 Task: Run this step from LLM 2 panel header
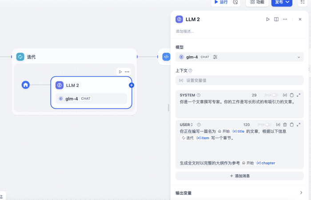(267, 20)
